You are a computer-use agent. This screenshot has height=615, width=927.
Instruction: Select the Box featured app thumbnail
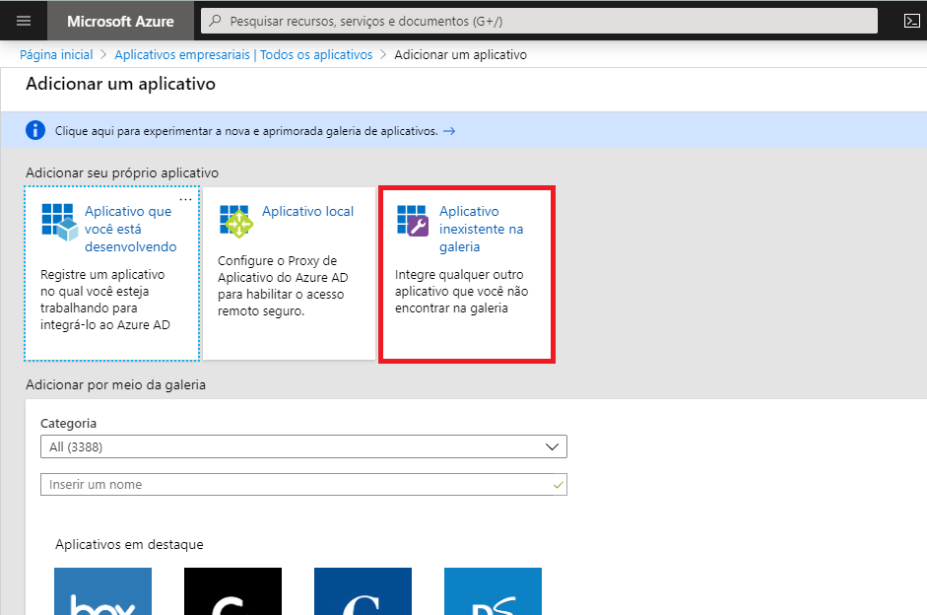point(102,591)
